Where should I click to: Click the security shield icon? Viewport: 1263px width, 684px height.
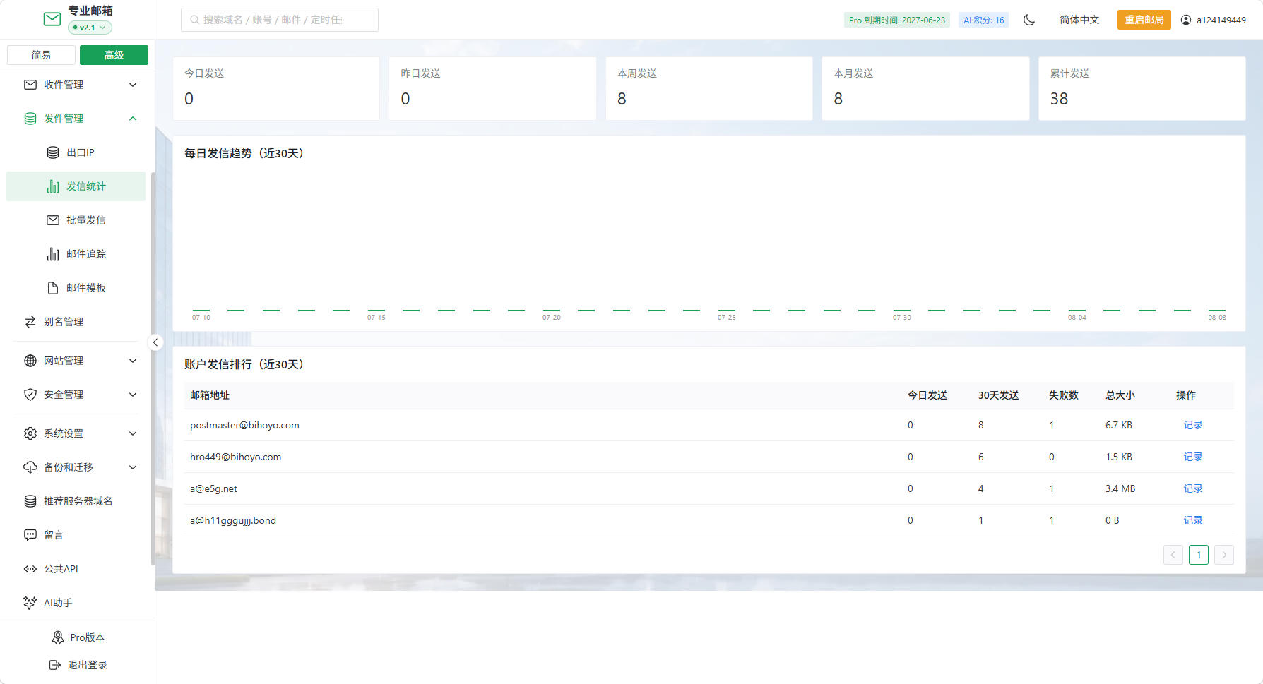coord(30,395)
